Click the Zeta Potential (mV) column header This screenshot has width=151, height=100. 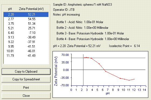click(31, 9)
